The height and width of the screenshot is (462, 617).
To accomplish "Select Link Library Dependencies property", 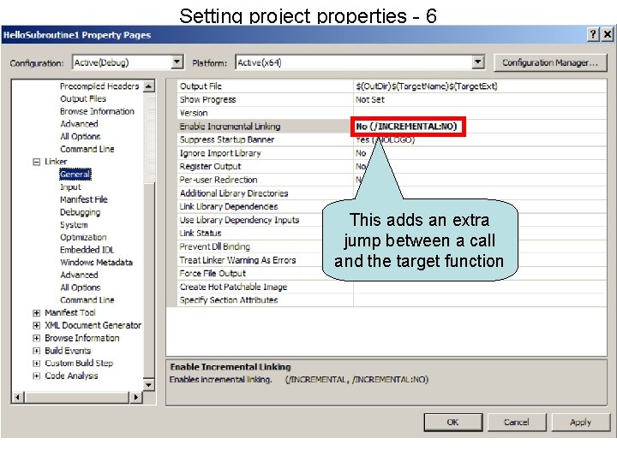I will [x=392, y=207].
